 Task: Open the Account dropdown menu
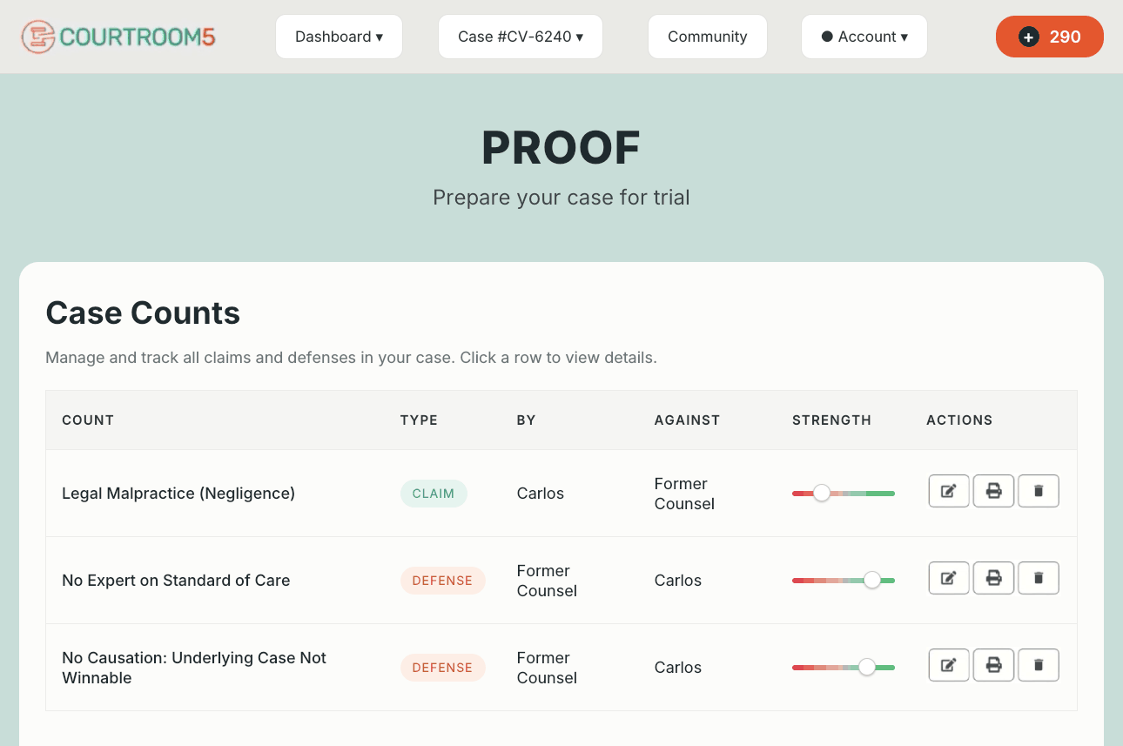click(864, 37)
